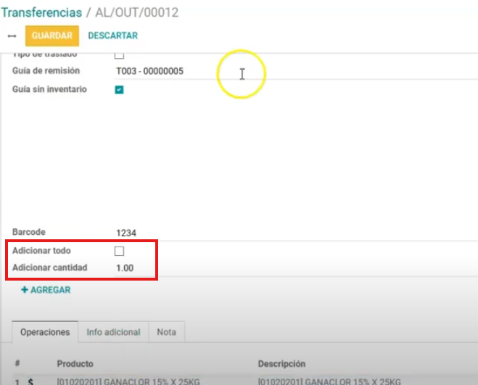Select the Operaciones tab
The image size is (478, 385).
tap(45, 332)
